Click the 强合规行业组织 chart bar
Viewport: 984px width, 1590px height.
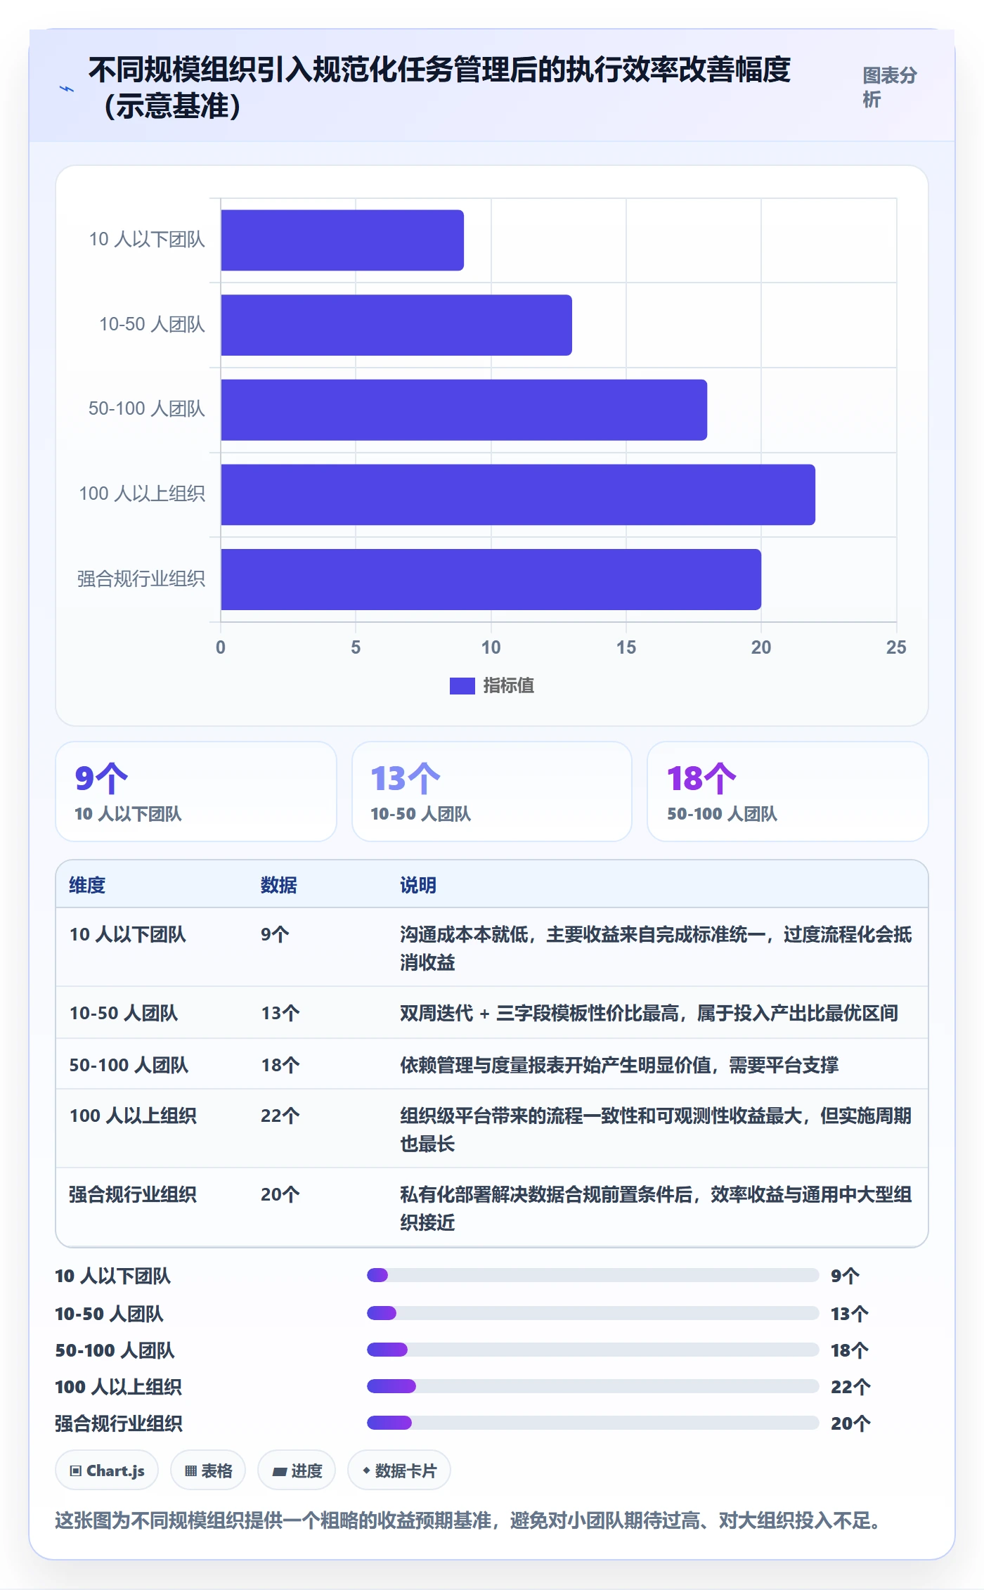(491, 579)
